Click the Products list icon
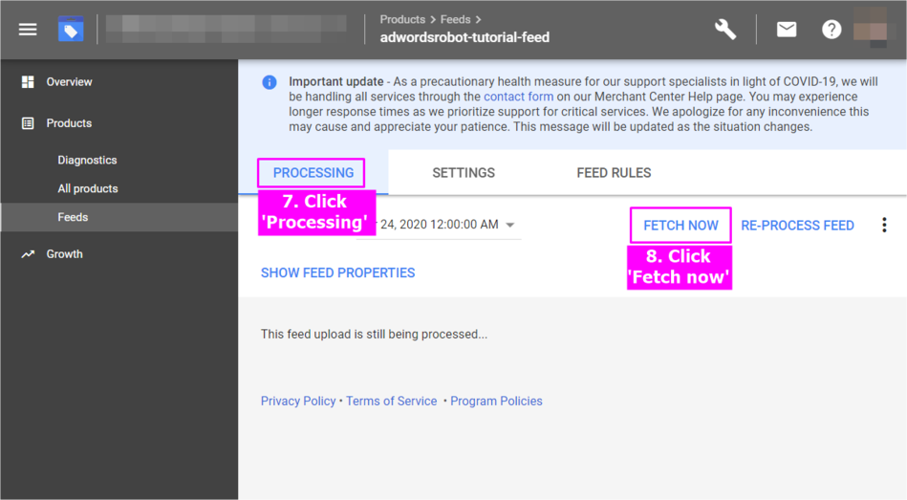The height and width of the screenshot is (500, 907). pyautogui.click(x=28, y=123)
